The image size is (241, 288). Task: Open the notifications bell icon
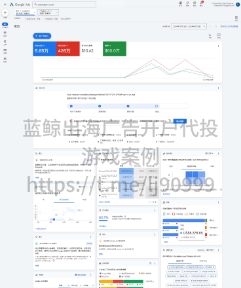202,3
